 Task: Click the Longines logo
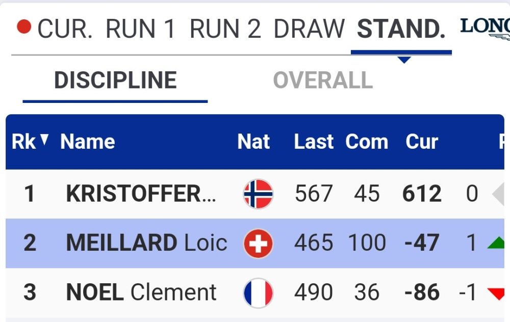(485, 28)
